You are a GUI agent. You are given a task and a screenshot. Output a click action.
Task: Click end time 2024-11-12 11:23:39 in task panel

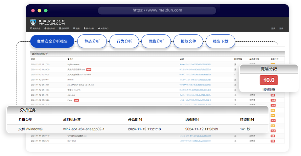(201, 129)
